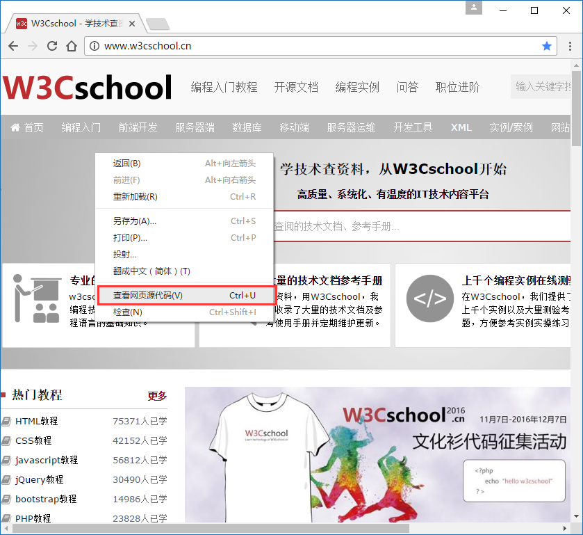The height and width of the screenshot is (535, 583).
Task: Click the 文化衫代码征集活动 banner
Action: pyautogui.click(x=378, y=454)
